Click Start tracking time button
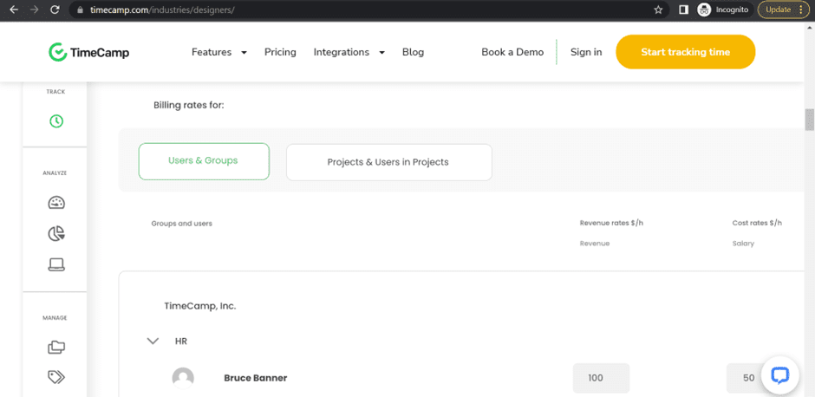The height and width of the screenshot is (397, 815). coord(685,52)
